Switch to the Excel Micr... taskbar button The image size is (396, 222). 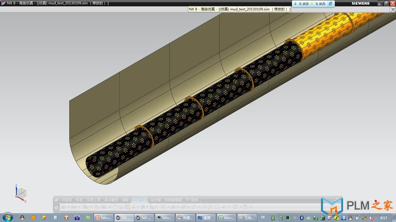click(226, 218)
